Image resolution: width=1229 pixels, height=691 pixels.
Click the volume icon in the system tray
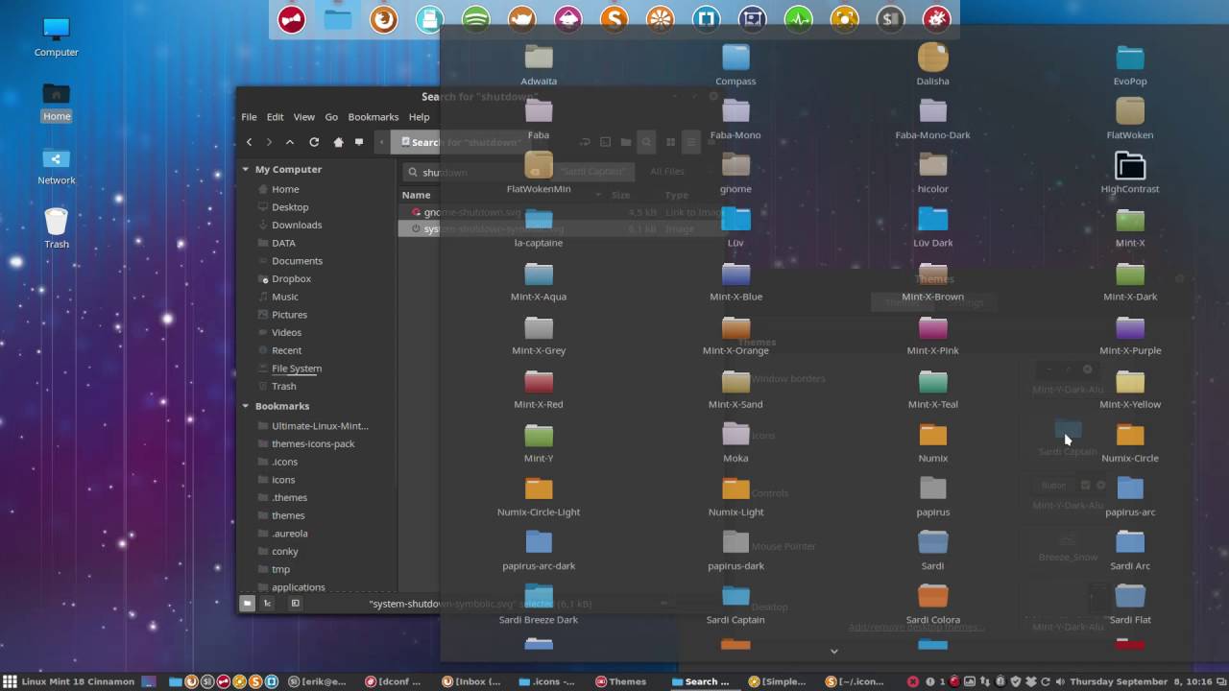pos(1061,681)
